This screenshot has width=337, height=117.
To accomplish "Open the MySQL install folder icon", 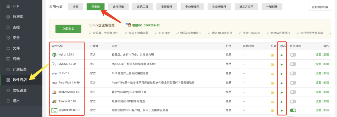I will (x=273, y=64).
